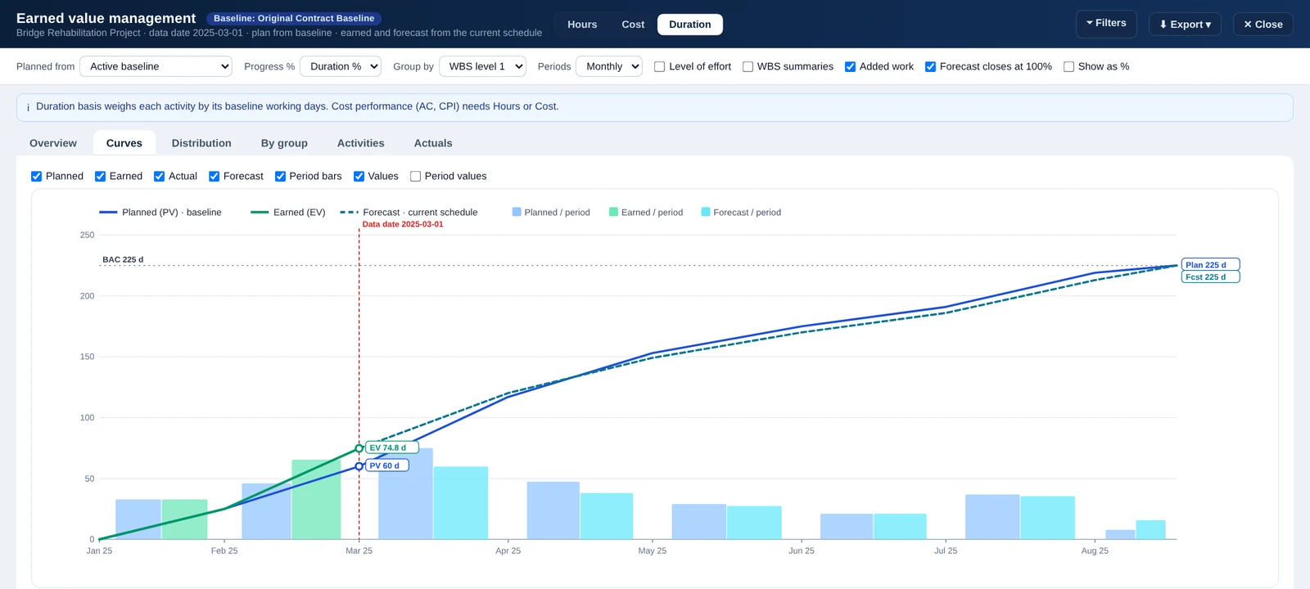Switch basis to Hours

point(582,25)
